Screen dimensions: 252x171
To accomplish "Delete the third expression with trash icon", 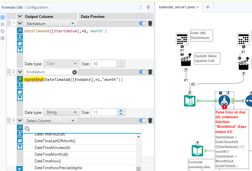I will pos(150,120).
